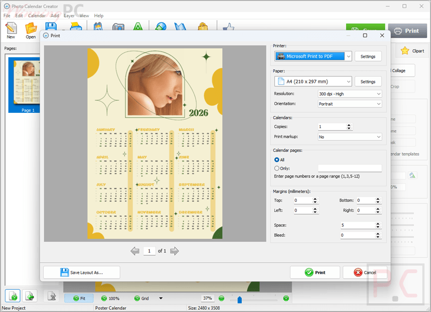431x312 pixels.
Task: Increase the Top margin stepper
Action: [x=315, y=199]
